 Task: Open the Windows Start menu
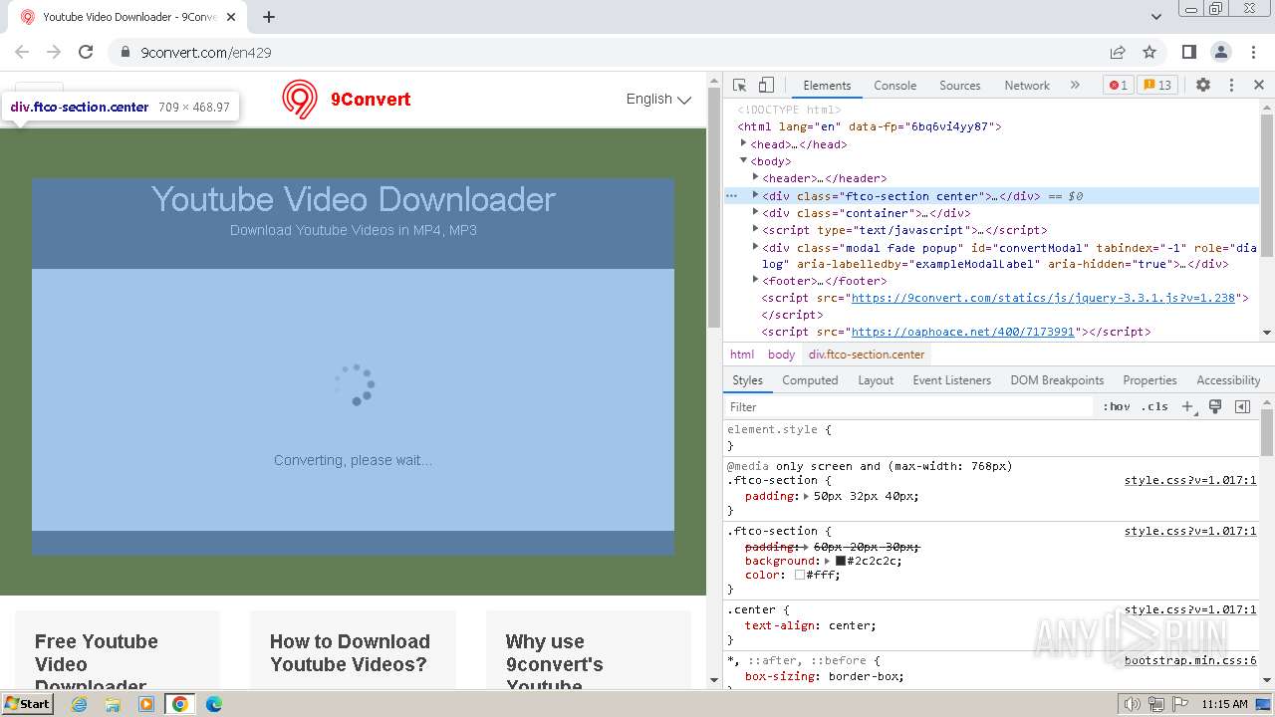(x=28, y=704)
